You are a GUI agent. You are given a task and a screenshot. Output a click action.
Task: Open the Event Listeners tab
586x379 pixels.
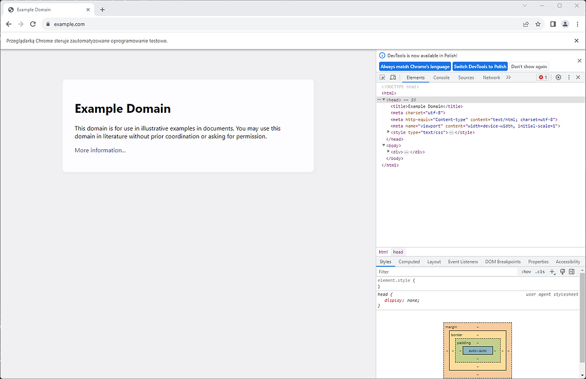(x=463, y=262)
